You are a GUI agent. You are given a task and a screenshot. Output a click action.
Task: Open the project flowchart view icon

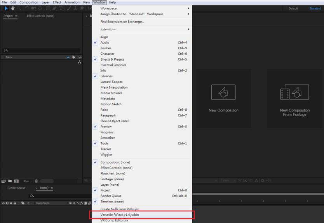coord(79,62)
